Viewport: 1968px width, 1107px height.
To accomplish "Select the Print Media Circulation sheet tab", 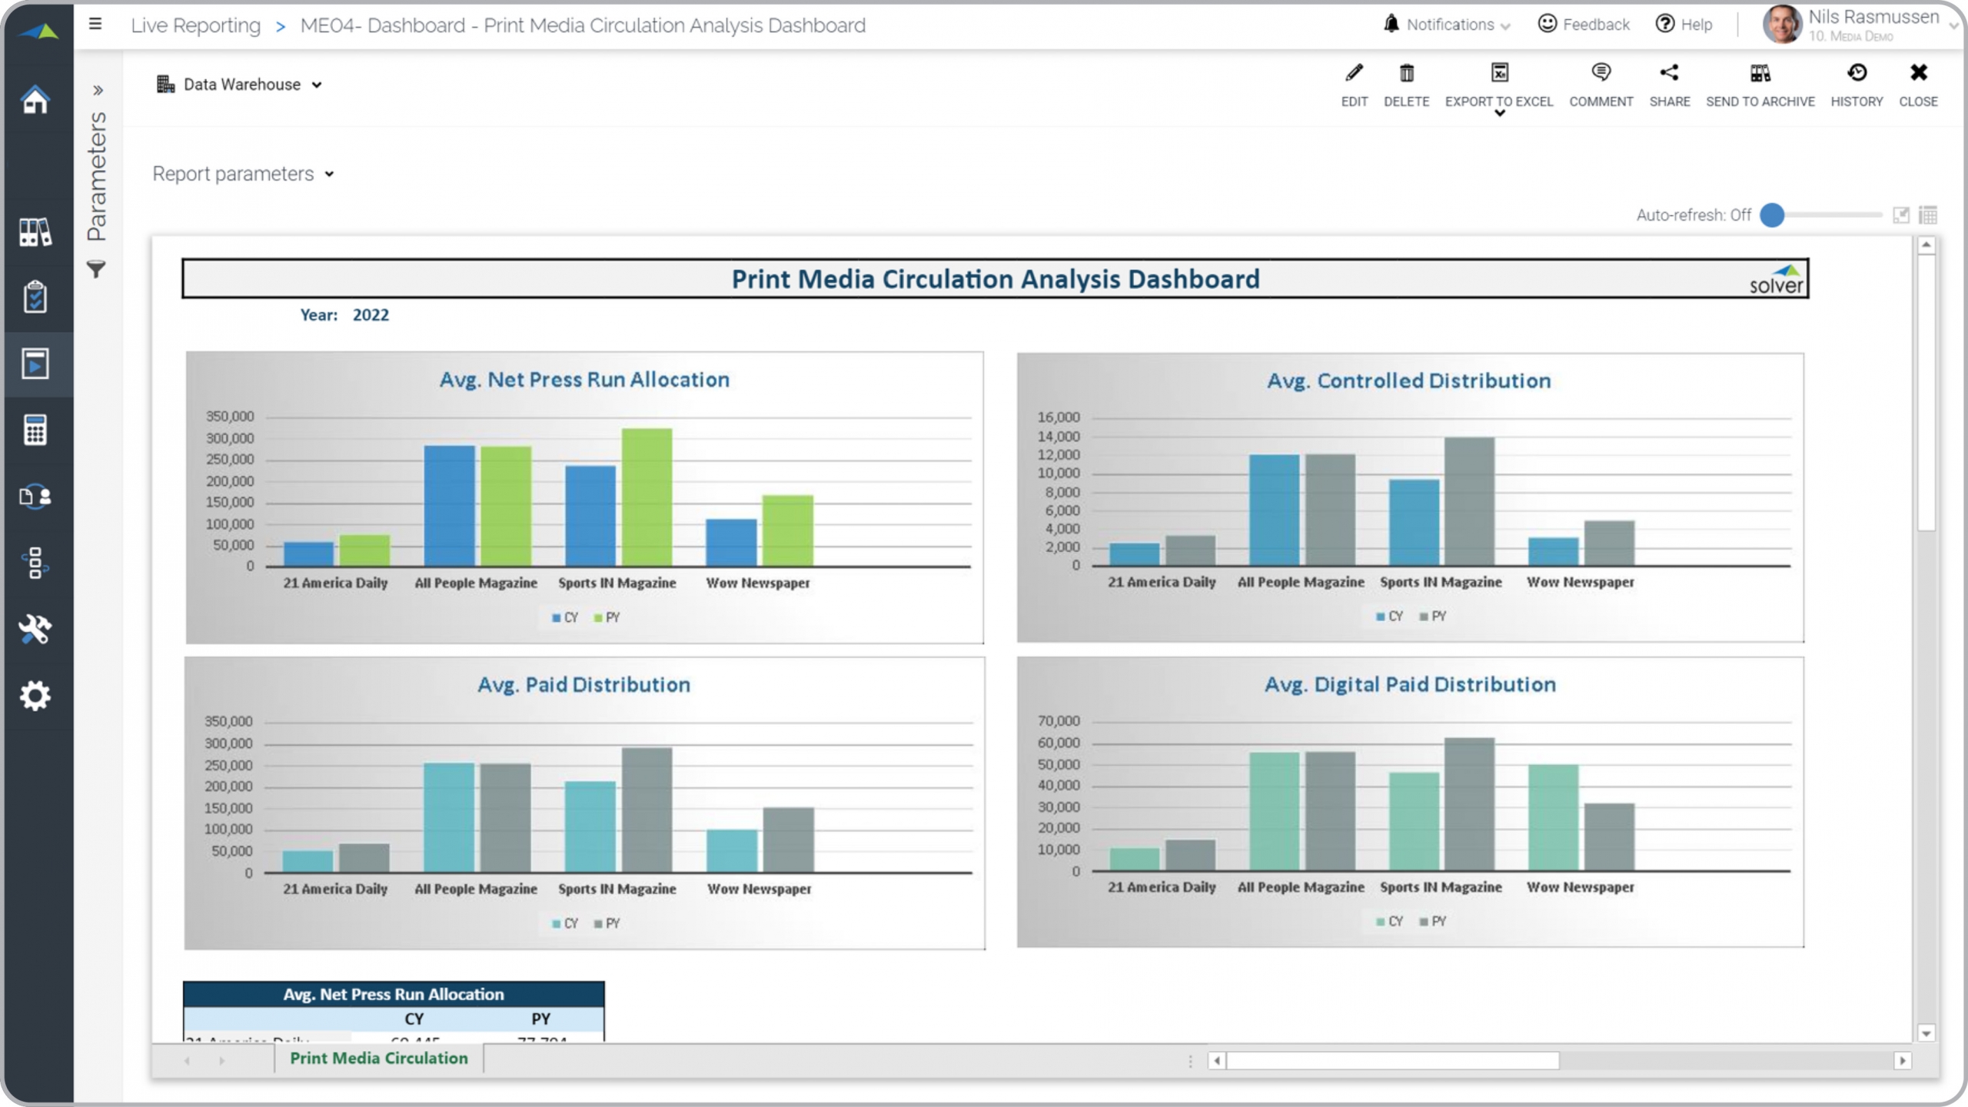I will point(378,1058).
